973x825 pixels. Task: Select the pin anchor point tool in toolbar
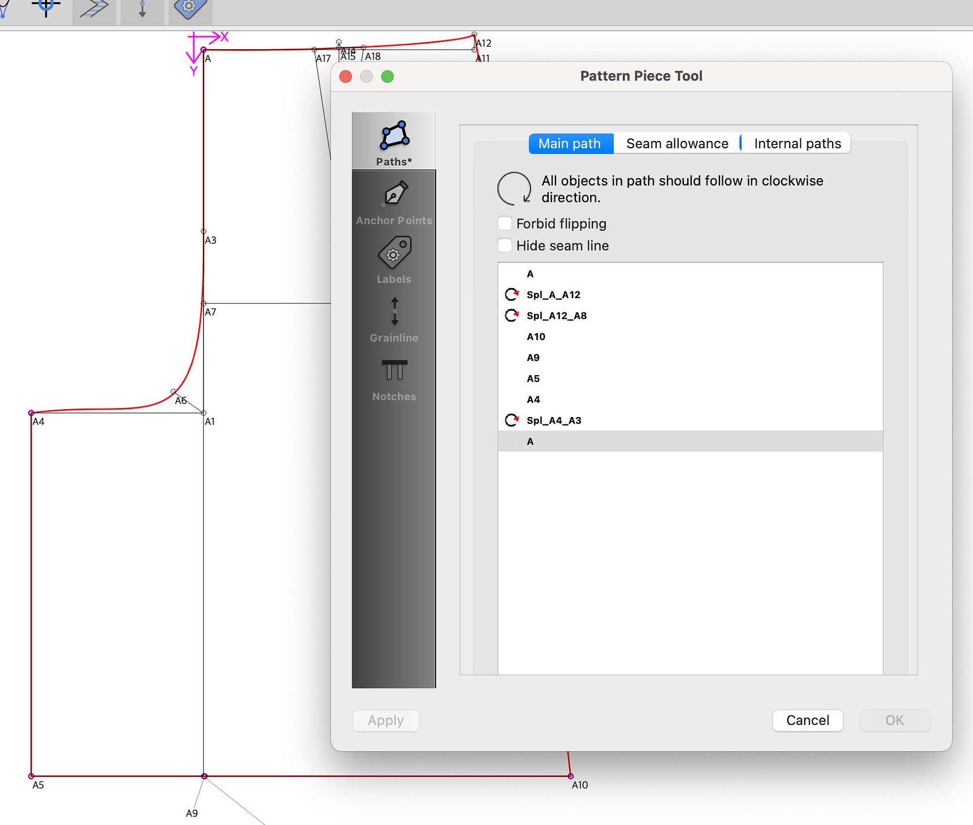coord(45,8)
